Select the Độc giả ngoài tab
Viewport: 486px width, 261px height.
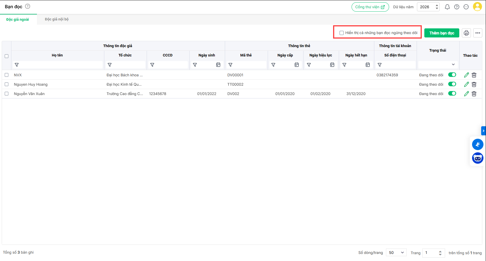[x=18, y=19]
